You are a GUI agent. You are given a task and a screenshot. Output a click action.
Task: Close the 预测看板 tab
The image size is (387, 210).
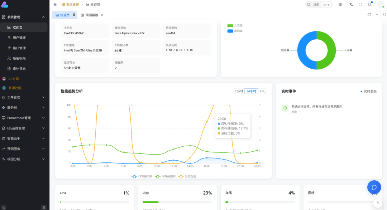click(102, 15)
